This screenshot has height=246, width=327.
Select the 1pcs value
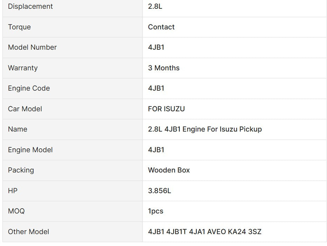coord(155,211)
